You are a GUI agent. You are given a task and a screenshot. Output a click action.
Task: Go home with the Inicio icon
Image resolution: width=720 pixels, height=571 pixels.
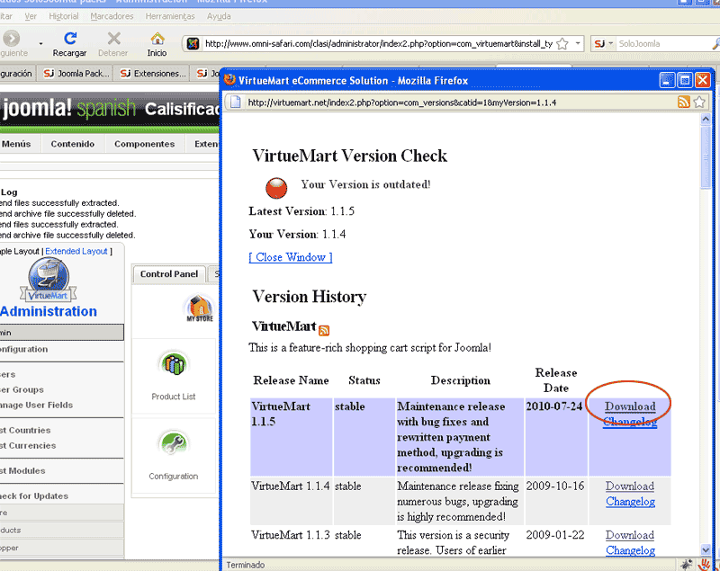(x=157, y=38)
